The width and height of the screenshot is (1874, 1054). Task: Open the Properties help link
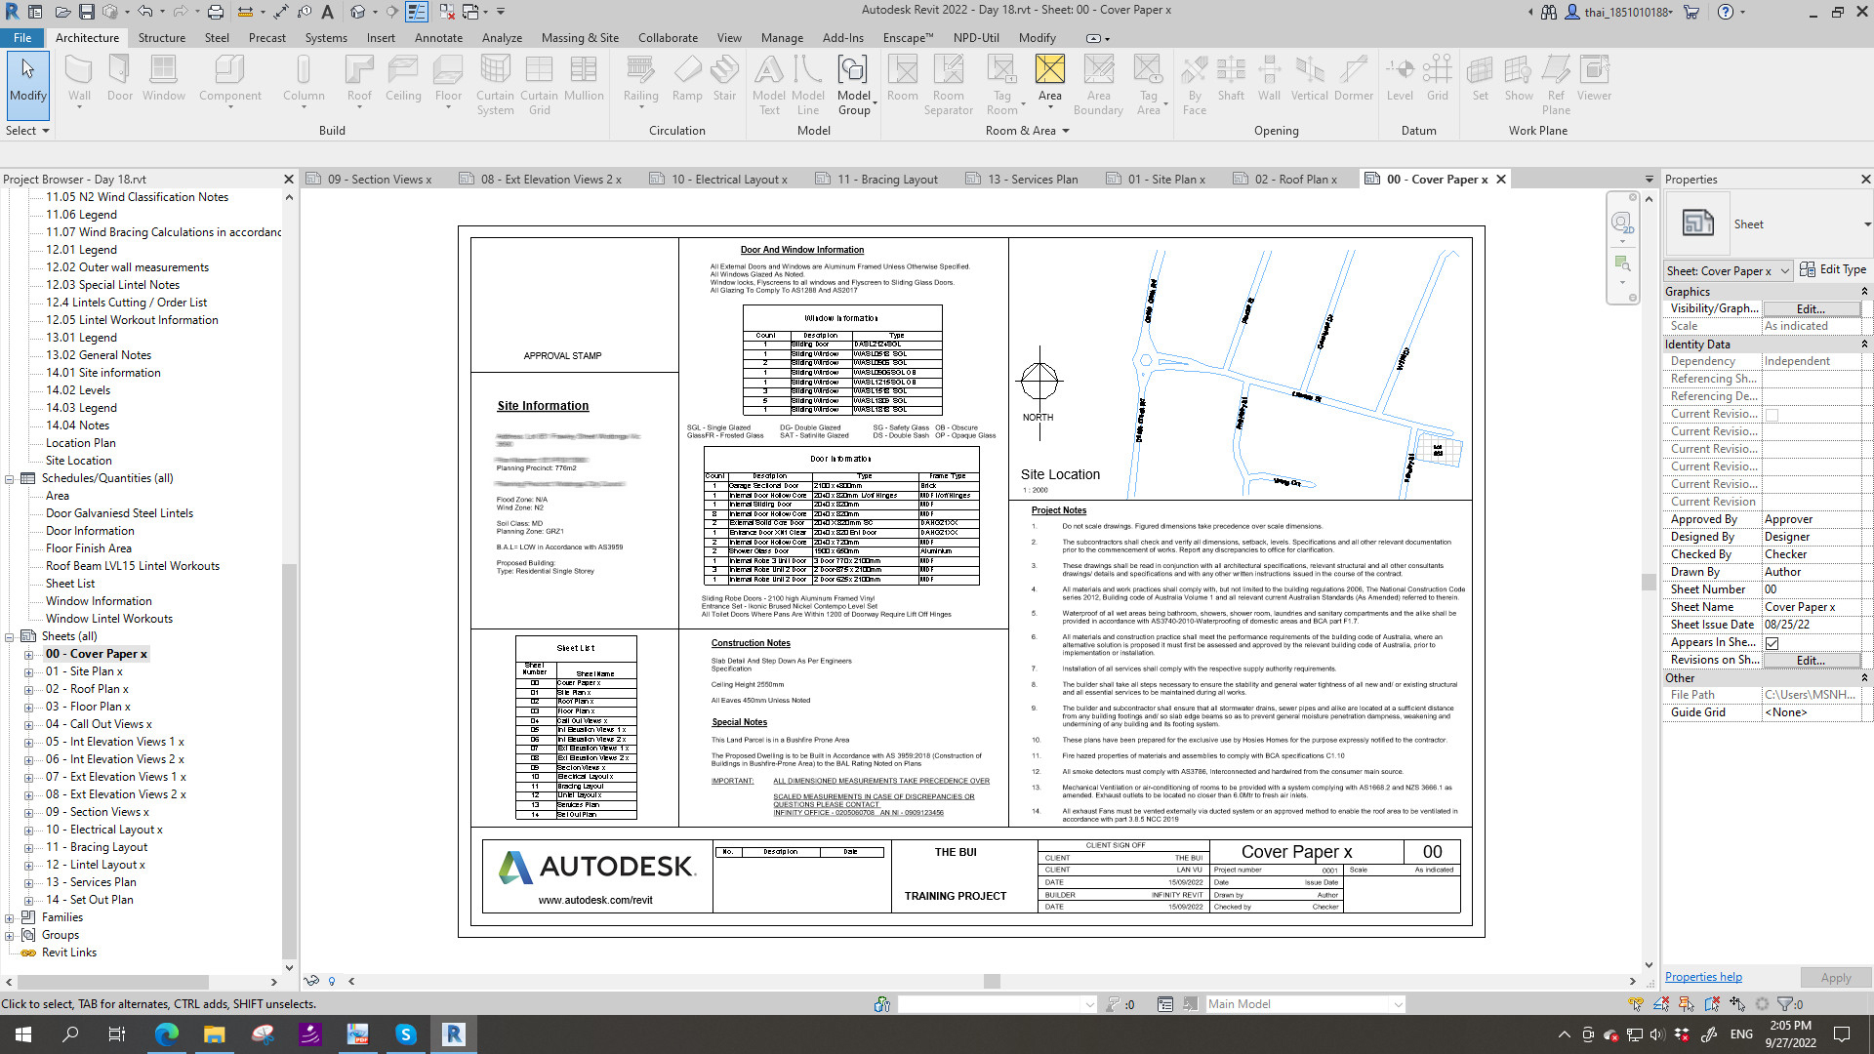[x=1702, y=977]
